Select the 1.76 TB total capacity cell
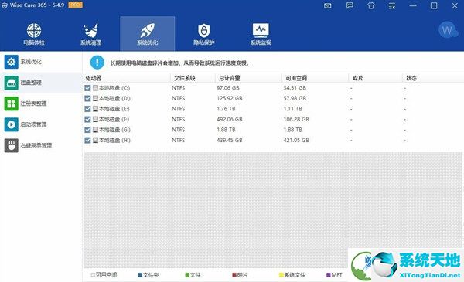Image resolution: width=464 pixels, height=282 pixels. click(x=226, y=109)
